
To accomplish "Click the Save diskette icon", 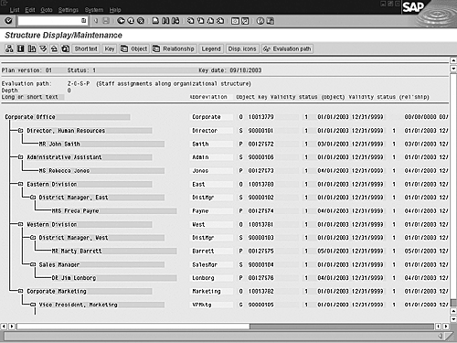I will (106, 21).
